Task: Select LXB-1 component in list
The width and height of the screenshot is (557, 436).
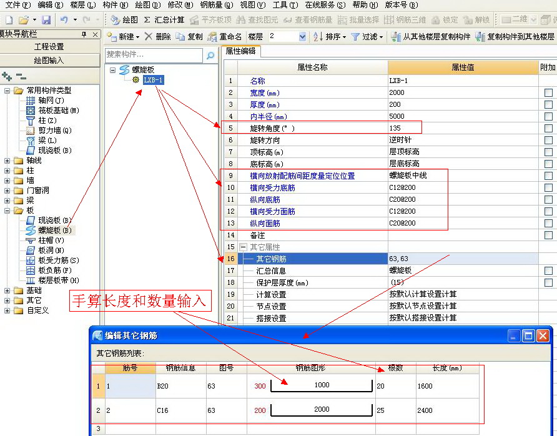Action: tap(153, 80)
